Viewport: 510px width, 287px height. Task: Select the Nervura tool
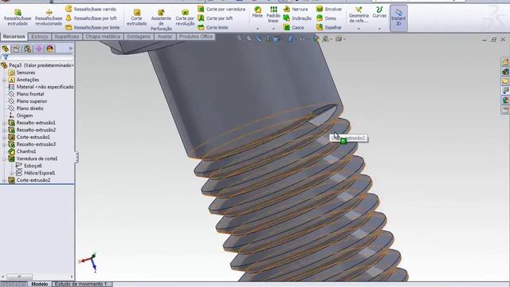point(296,9)
